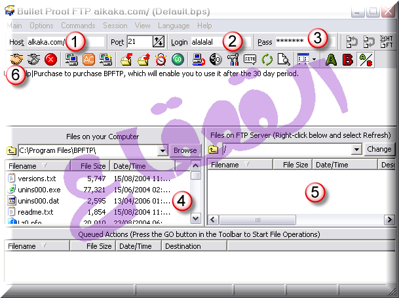
Task: Select readme.txt in local files
Action: (x=35, y=212)
